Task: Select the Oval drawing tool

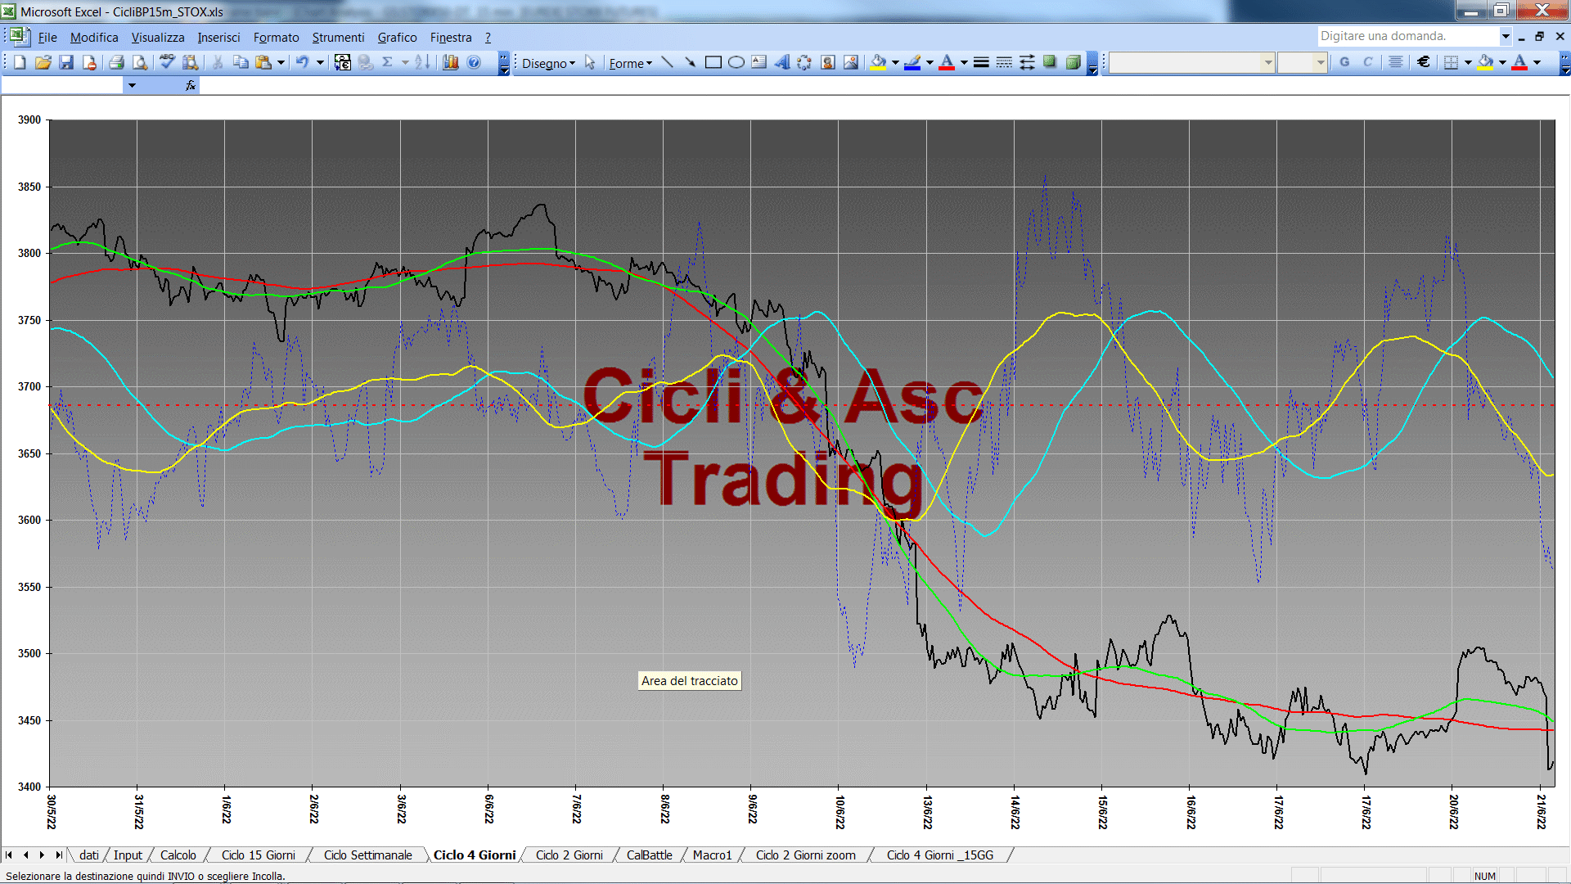Action: click(x=736, y=62)
